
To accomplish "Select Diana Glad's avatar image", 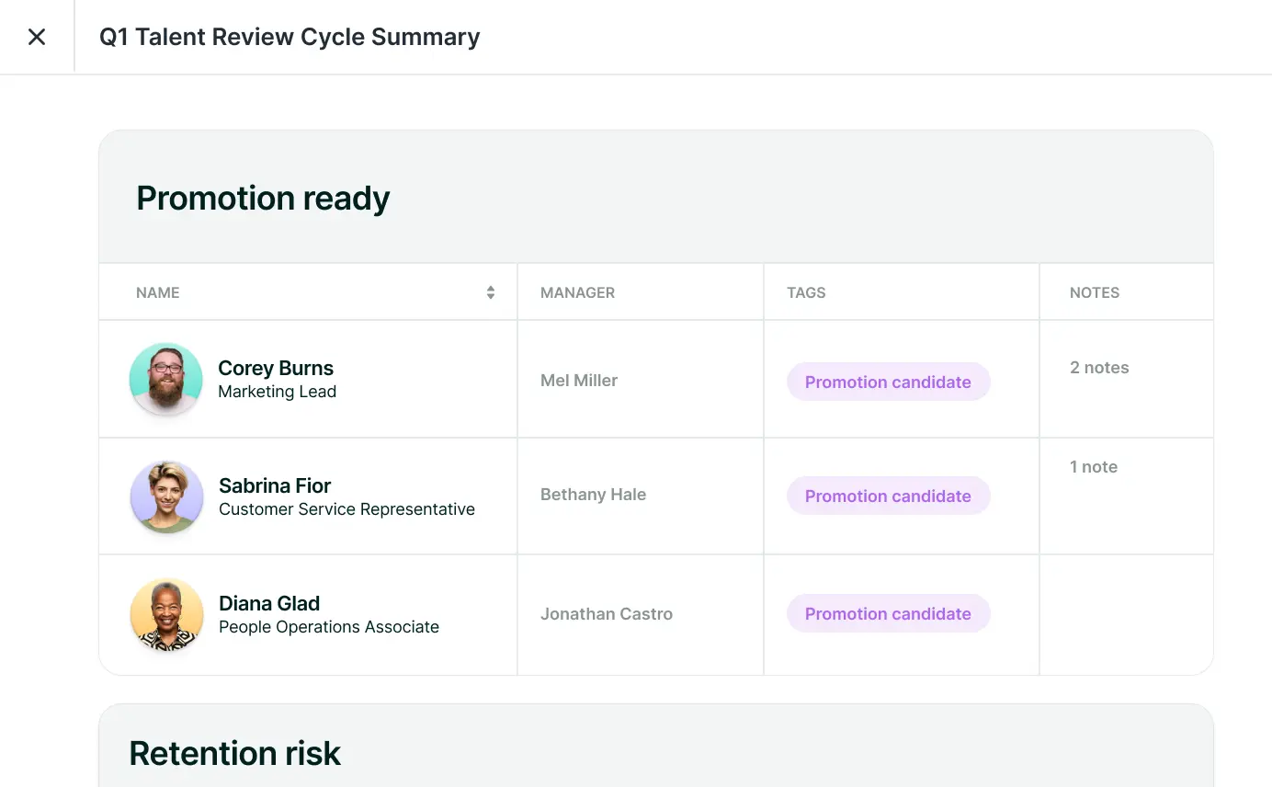I will pyautogui.click(x=166, y=614).
